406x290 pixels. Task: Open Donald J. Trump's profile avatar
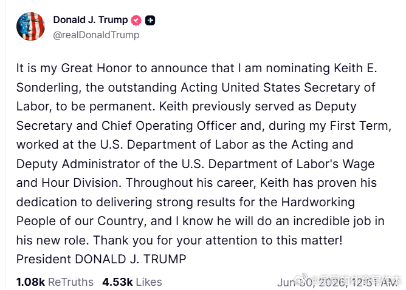pos(30,26)
